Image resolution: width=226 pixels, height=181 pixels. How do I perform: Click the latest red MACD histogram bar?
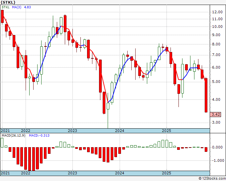coord(206,150)
